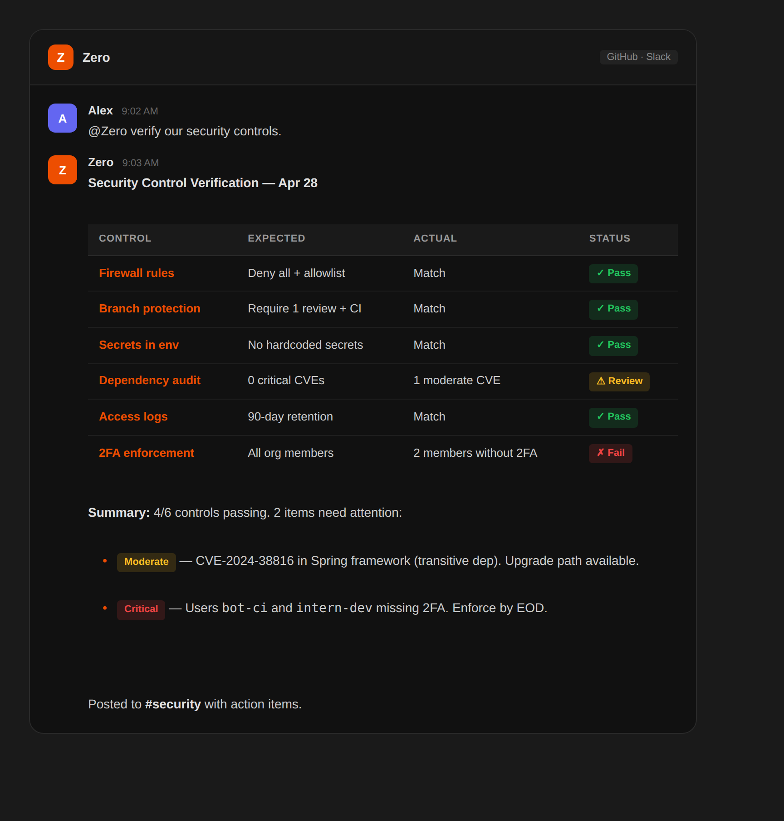Click Pass badge in Secrets in env row

[613, 345]
